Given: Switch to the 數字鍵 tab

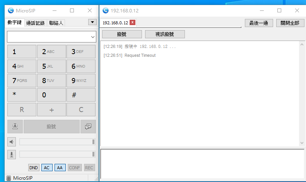Looking at the screenshot, I should click(14, 22).
